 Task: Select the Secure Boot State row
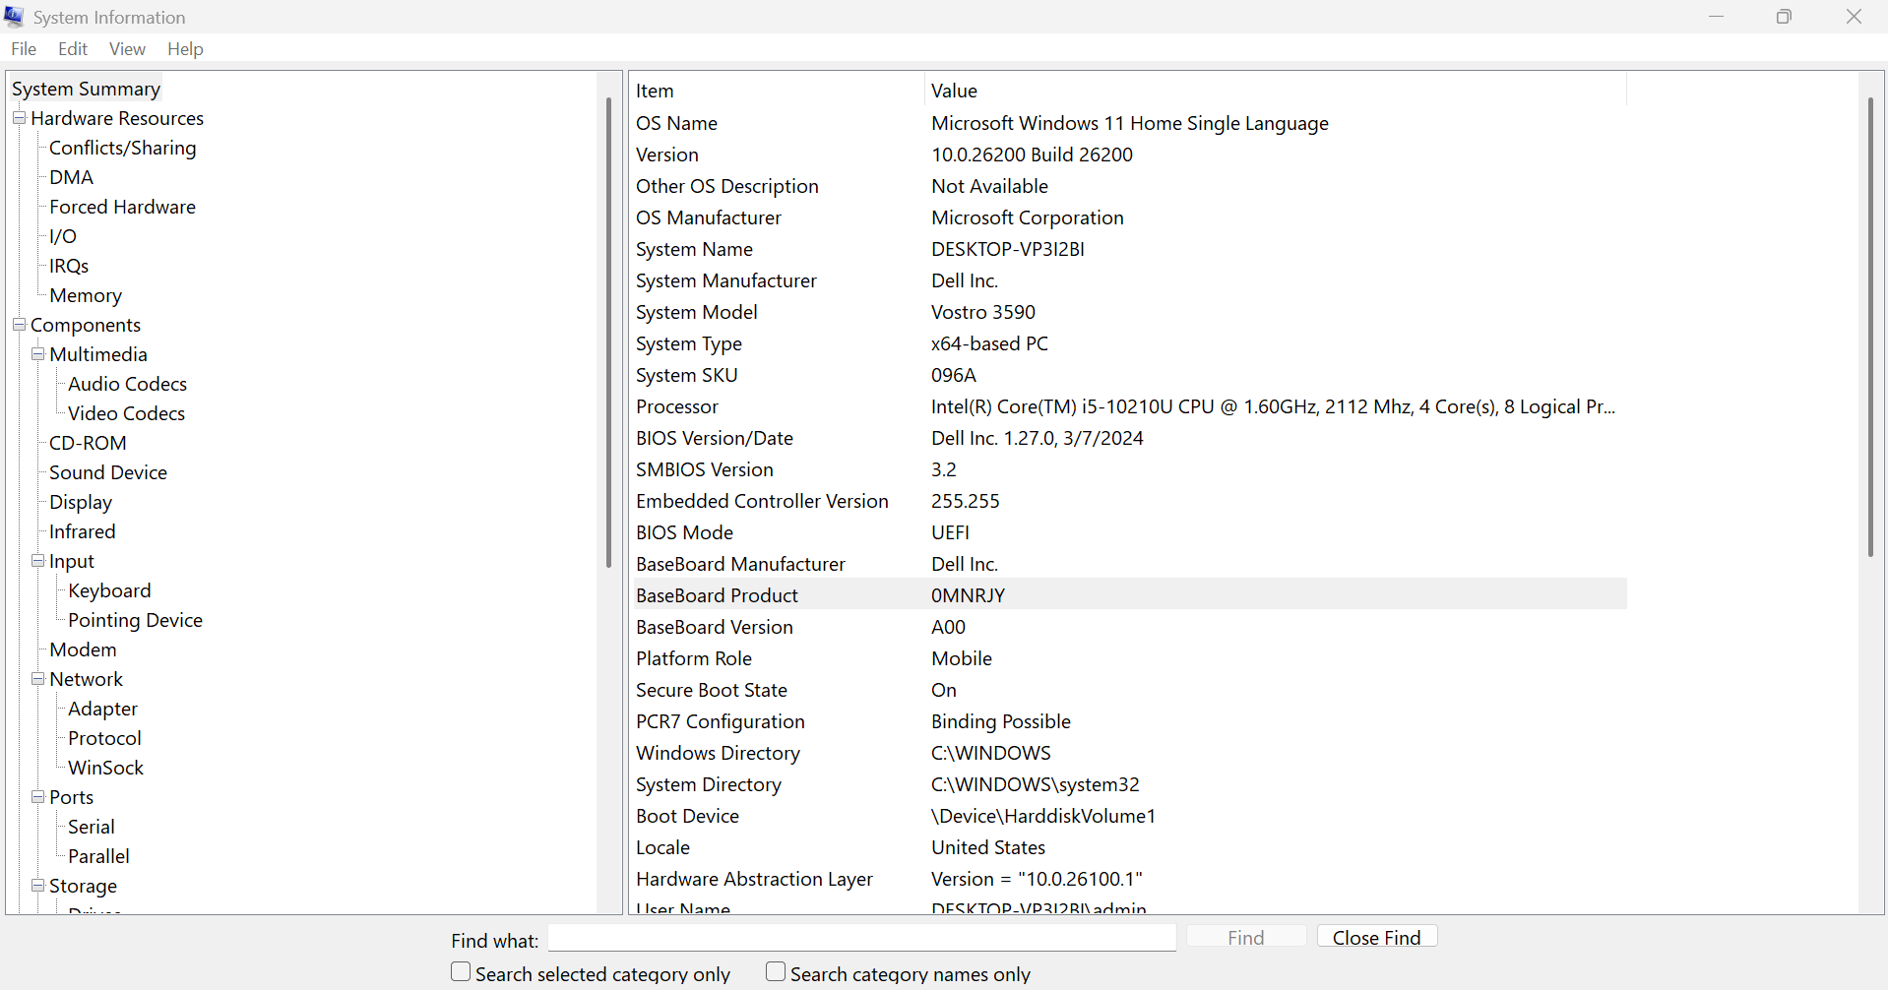pyautogui.click(x=1129, y=690)
